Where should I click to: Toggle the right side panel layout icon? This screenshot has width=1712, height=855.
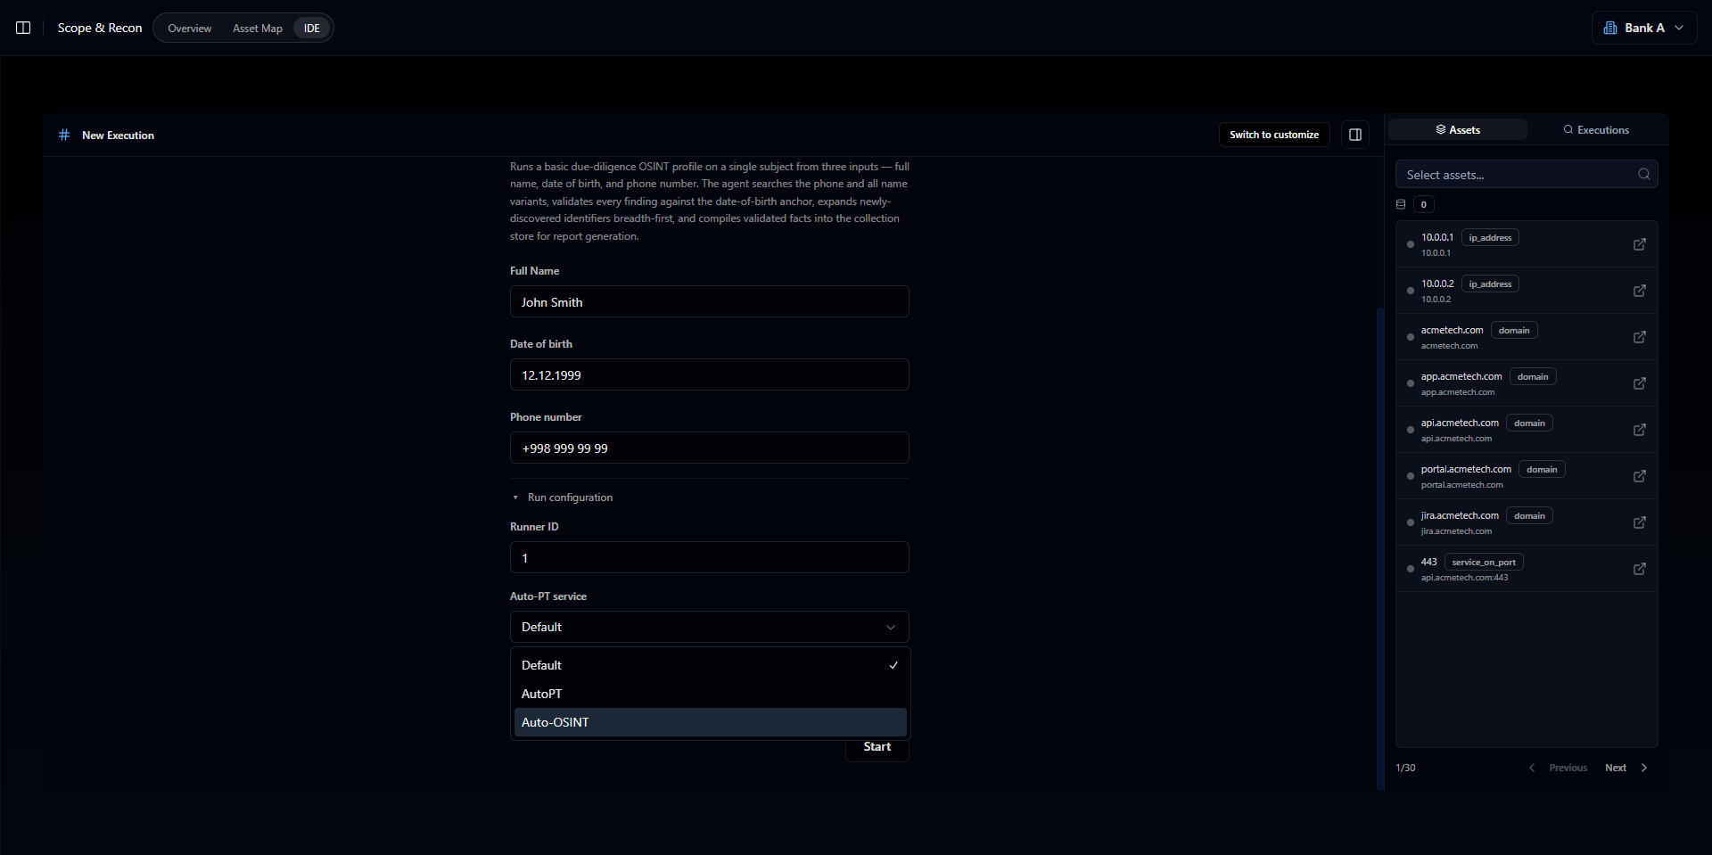[x=1355, y=135]
